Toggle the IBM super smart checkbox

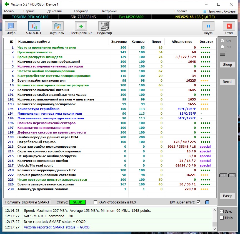click(x=199, y=202)
